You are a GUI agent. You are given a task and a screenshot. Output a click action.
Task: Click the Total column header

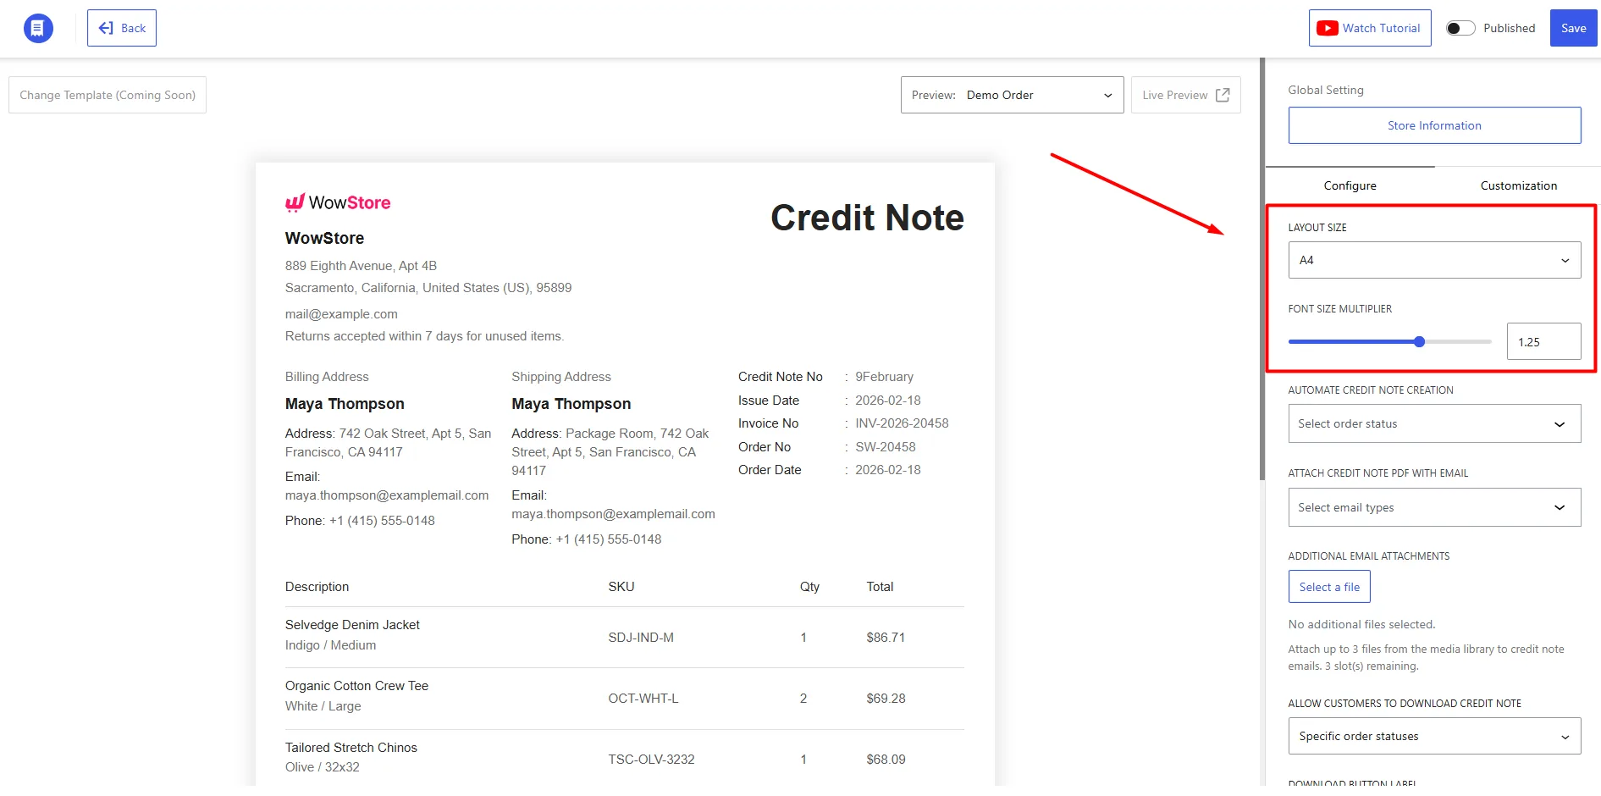point(880,587)
